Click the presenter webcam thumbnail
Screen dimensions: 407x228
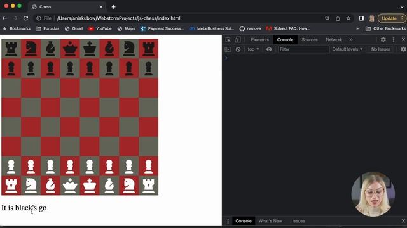373,194
